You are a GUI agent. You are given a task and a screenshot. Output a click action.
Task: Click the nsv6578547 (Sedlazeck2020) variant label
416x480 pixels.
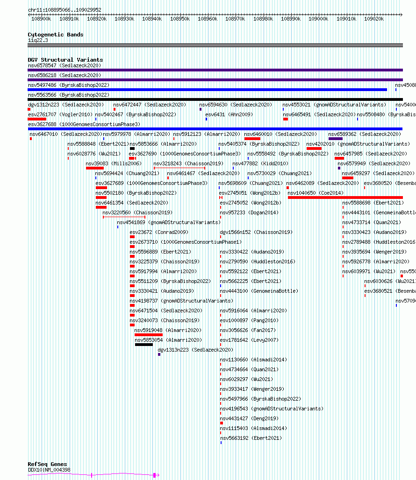[65, 65]
